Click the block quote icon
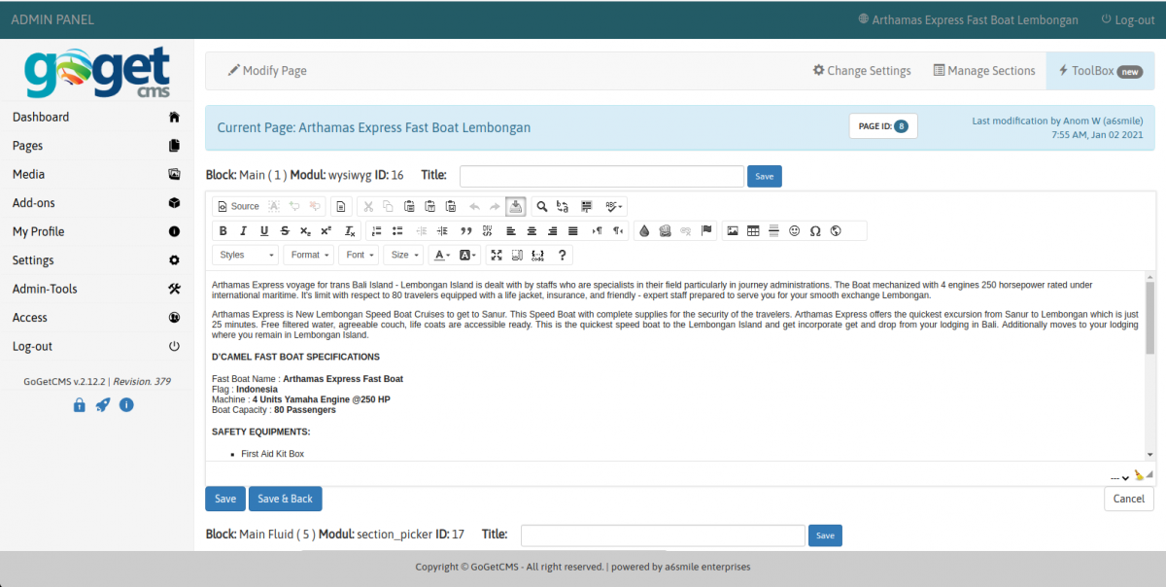 pos(465,230)
